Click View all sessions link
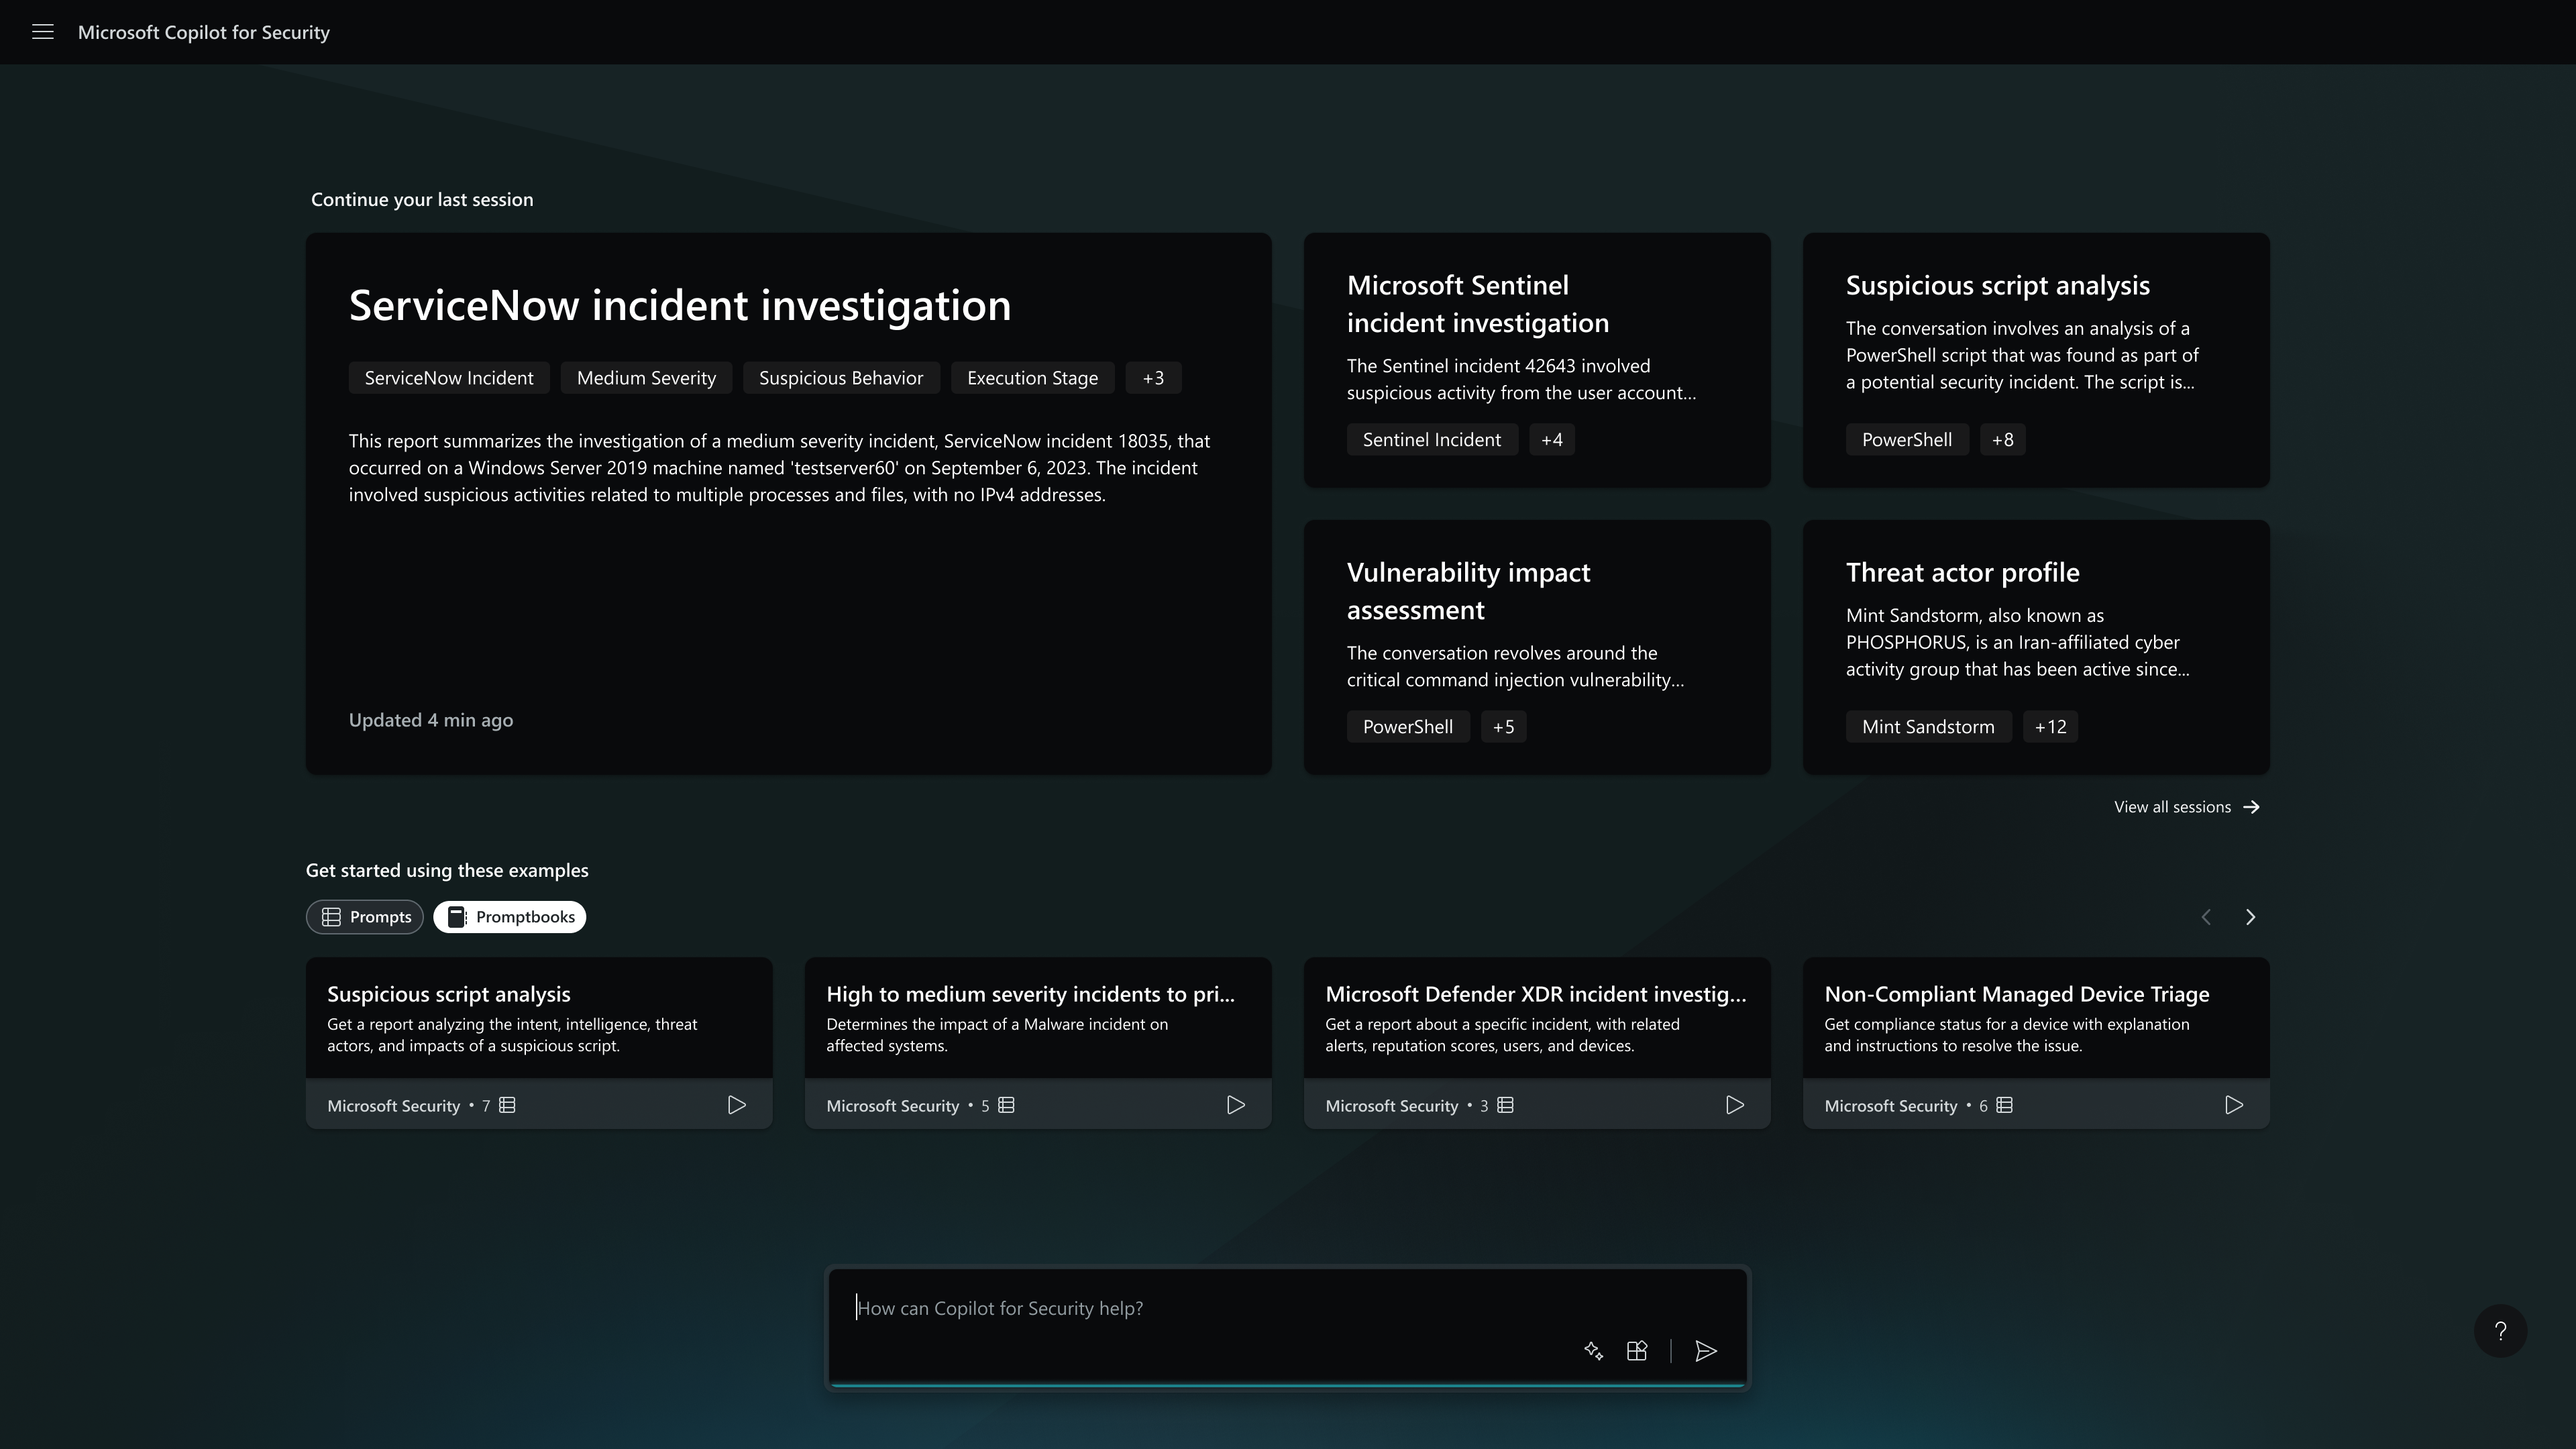The height and width of the screenshot is (1449, 2576). 2186,807
